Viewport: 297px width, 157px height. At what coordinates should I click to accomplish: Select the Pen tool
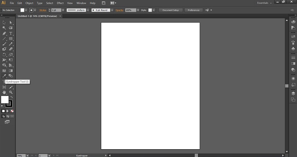(x=4, y=33)
